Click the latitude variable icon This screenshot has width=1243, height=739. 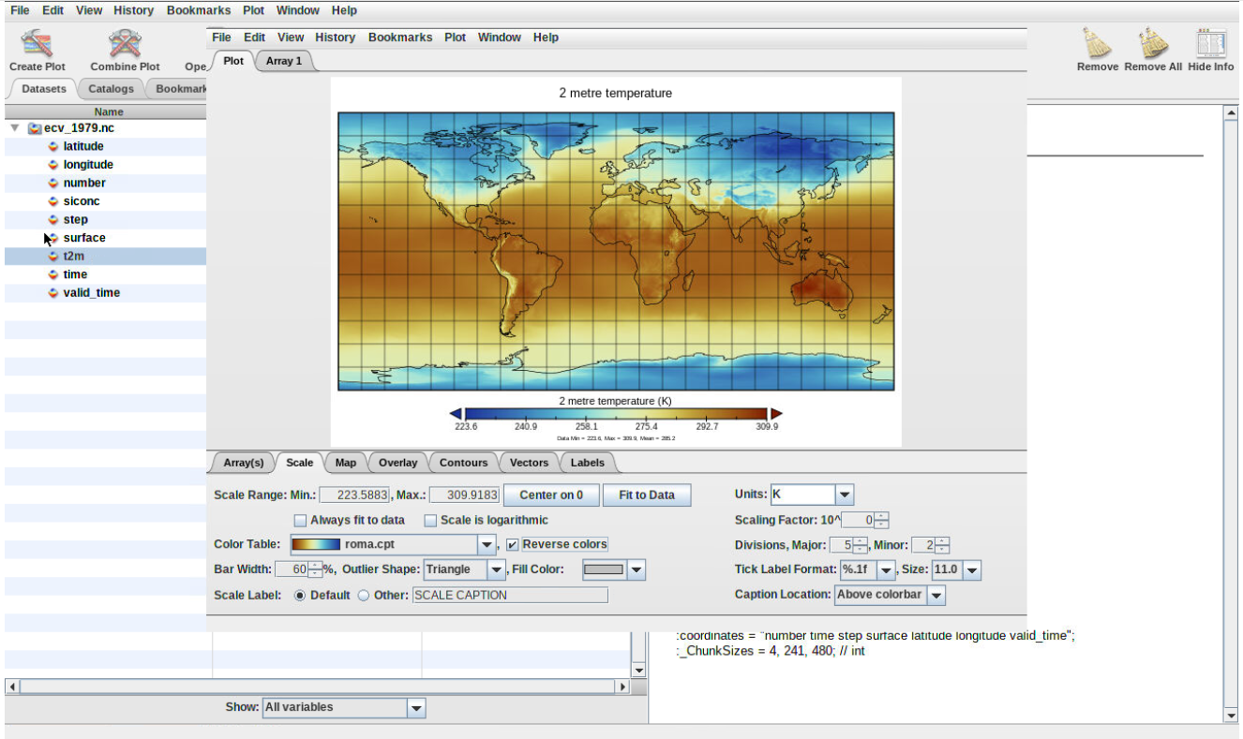(53, 146)
